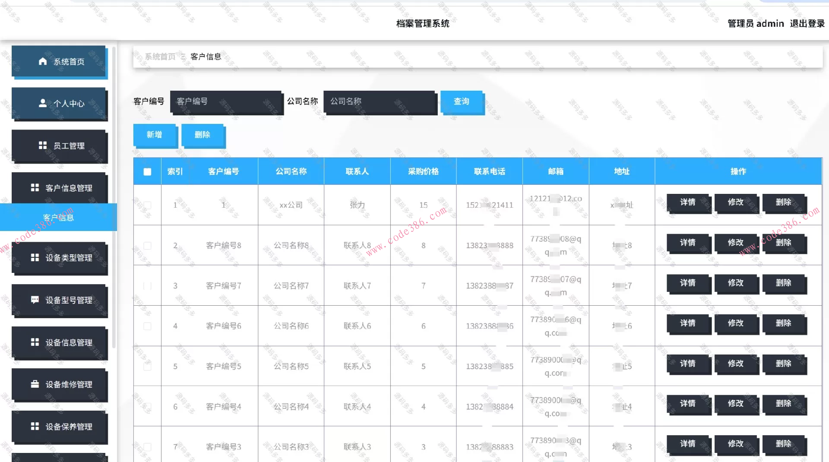Screen dimensions: 829x462
Task: Click the 设备信息管理 grid icon
Action: pos(35,342)
